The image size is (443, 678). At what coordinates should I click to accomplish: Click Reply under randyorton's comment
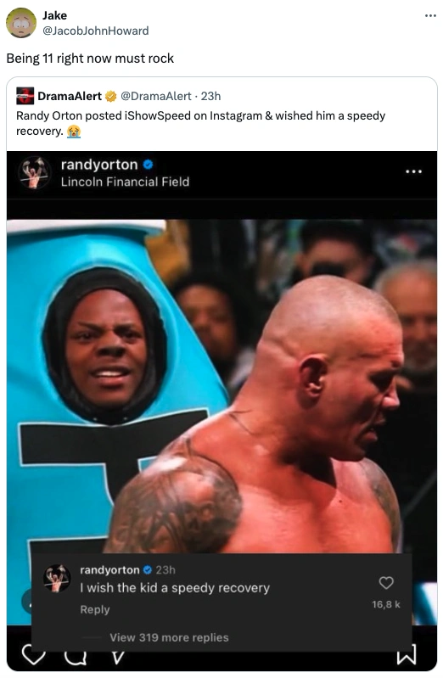pyautogui.click(x=95, y=609)
